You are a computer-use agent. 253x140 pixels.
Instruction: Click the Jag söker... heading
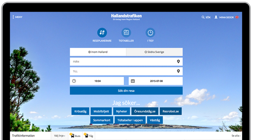coord(126,103)
